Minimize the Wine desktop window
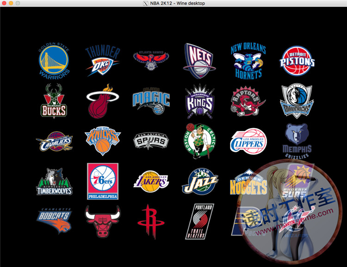347x267 pixels. coord(11,3)
